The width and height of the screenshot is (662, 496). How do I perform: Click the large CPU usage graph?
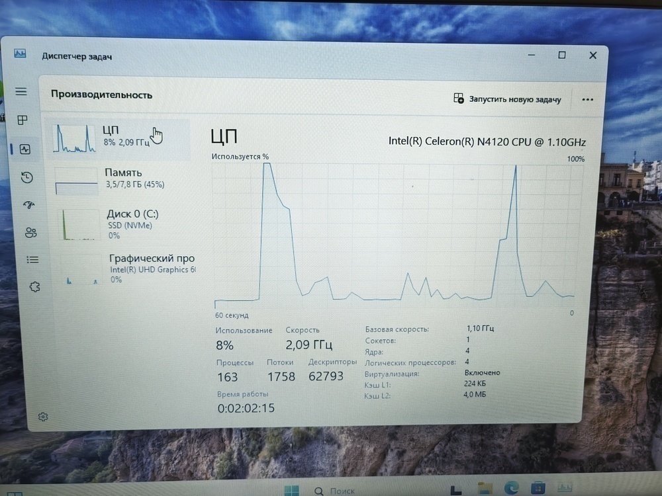396,236
